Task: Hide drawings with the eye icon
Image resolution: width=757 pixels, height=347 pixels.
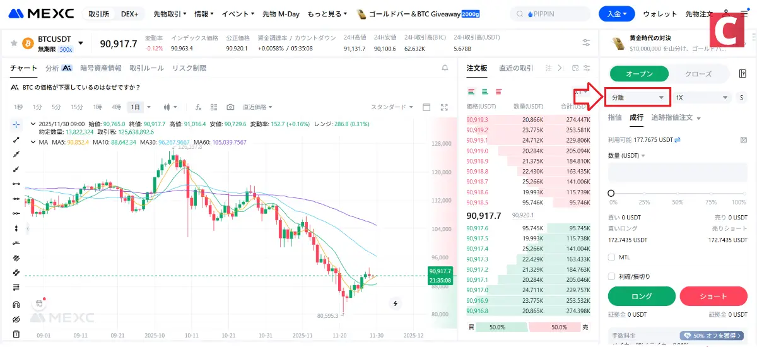Action: pos(16,319)
